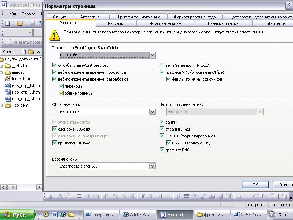Screen dimensions: 293x220
Task: Open FrontPage and SharePoint technologies dropdown
Action: point(152,55)
